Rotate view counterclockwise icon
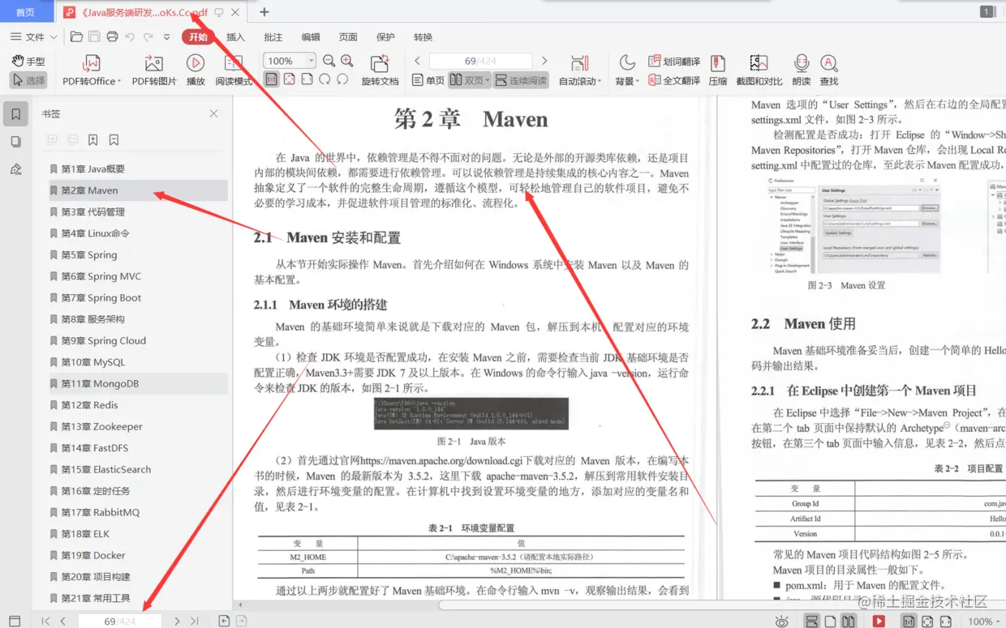 342,79
